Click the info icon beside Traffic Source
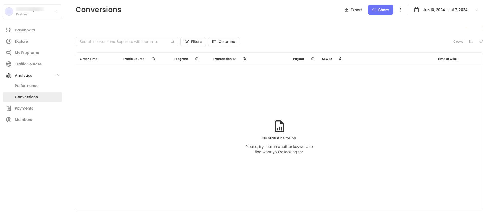Image resolution: width=488 pixels, height=216 pixels. coord(153,59)
